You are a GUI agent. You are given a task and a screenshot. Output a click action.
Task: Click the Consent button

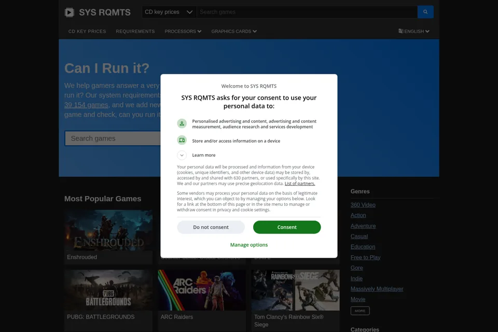[287, 227]
